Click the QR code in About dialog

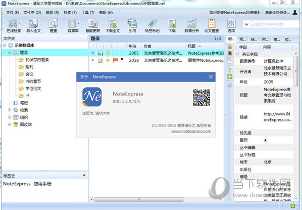(202, 98)
